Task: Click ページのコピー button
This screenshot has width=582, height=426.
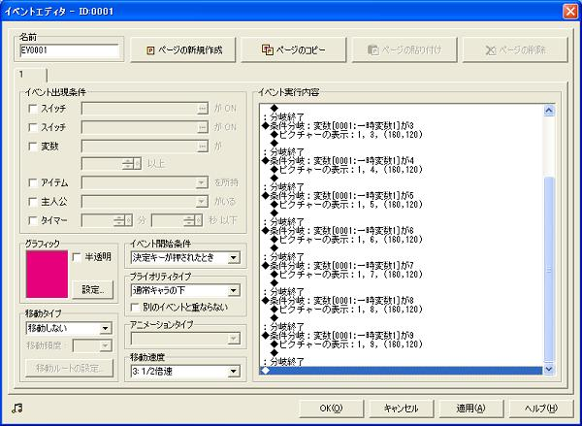Action: click(294, 49)
